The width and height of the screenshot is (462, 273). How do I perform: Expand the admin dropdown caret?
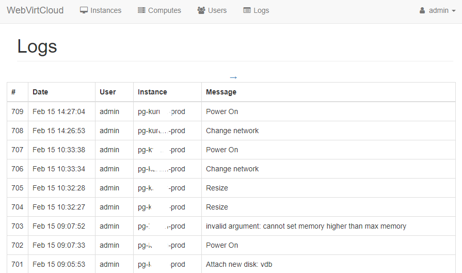point(454,11)
